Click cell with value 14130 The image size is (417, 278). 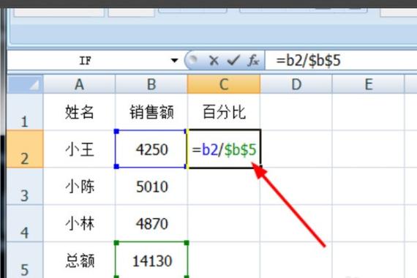click(151, 260)
